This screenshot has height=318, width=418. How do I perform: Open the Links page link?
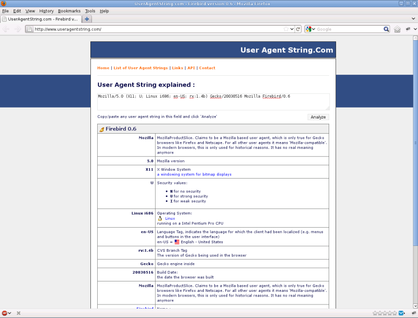(178, 68)
